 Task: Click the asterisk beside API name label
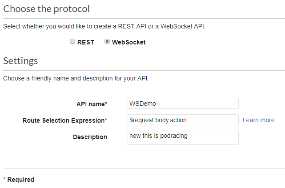click(x=106, y=104)
